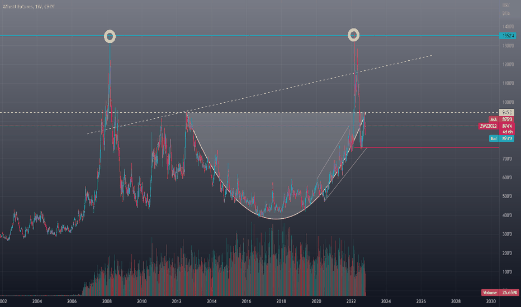Screen dimensions: 521x307
Task: Click the Bid price label
Action: (x=494, y=138)
